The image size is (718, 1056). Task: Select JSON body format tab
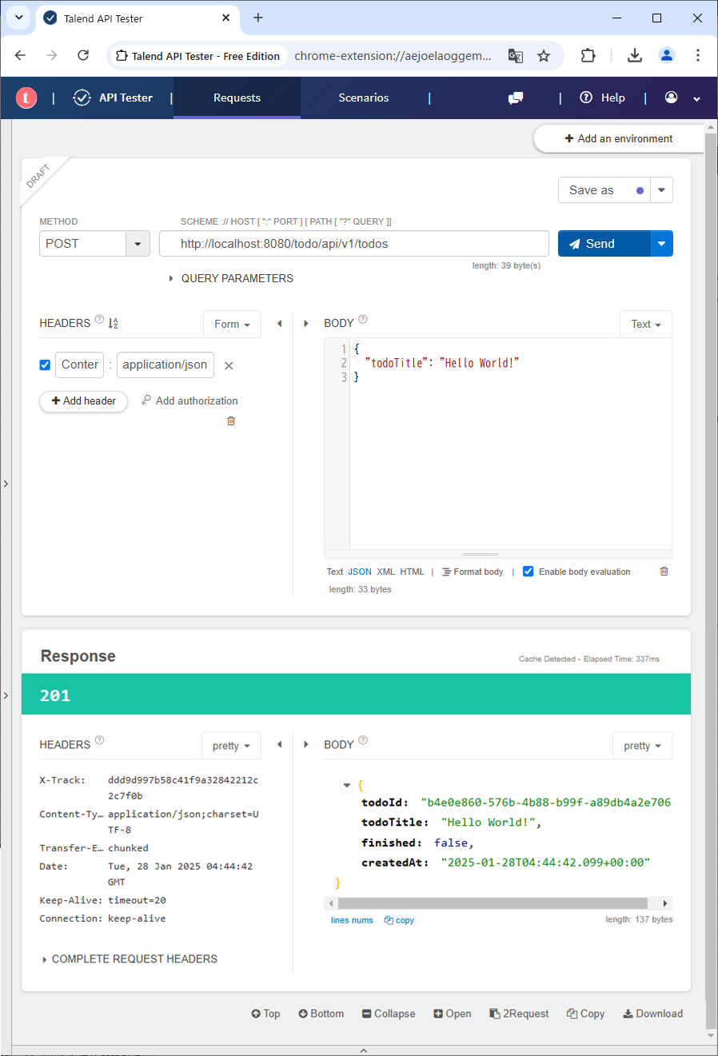(360, 572)
